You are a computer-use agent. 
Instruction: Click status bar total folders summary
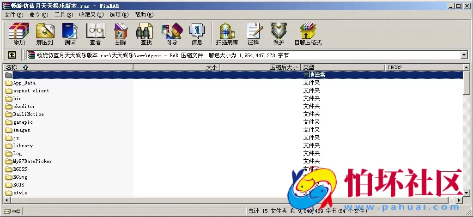point(308,211)
